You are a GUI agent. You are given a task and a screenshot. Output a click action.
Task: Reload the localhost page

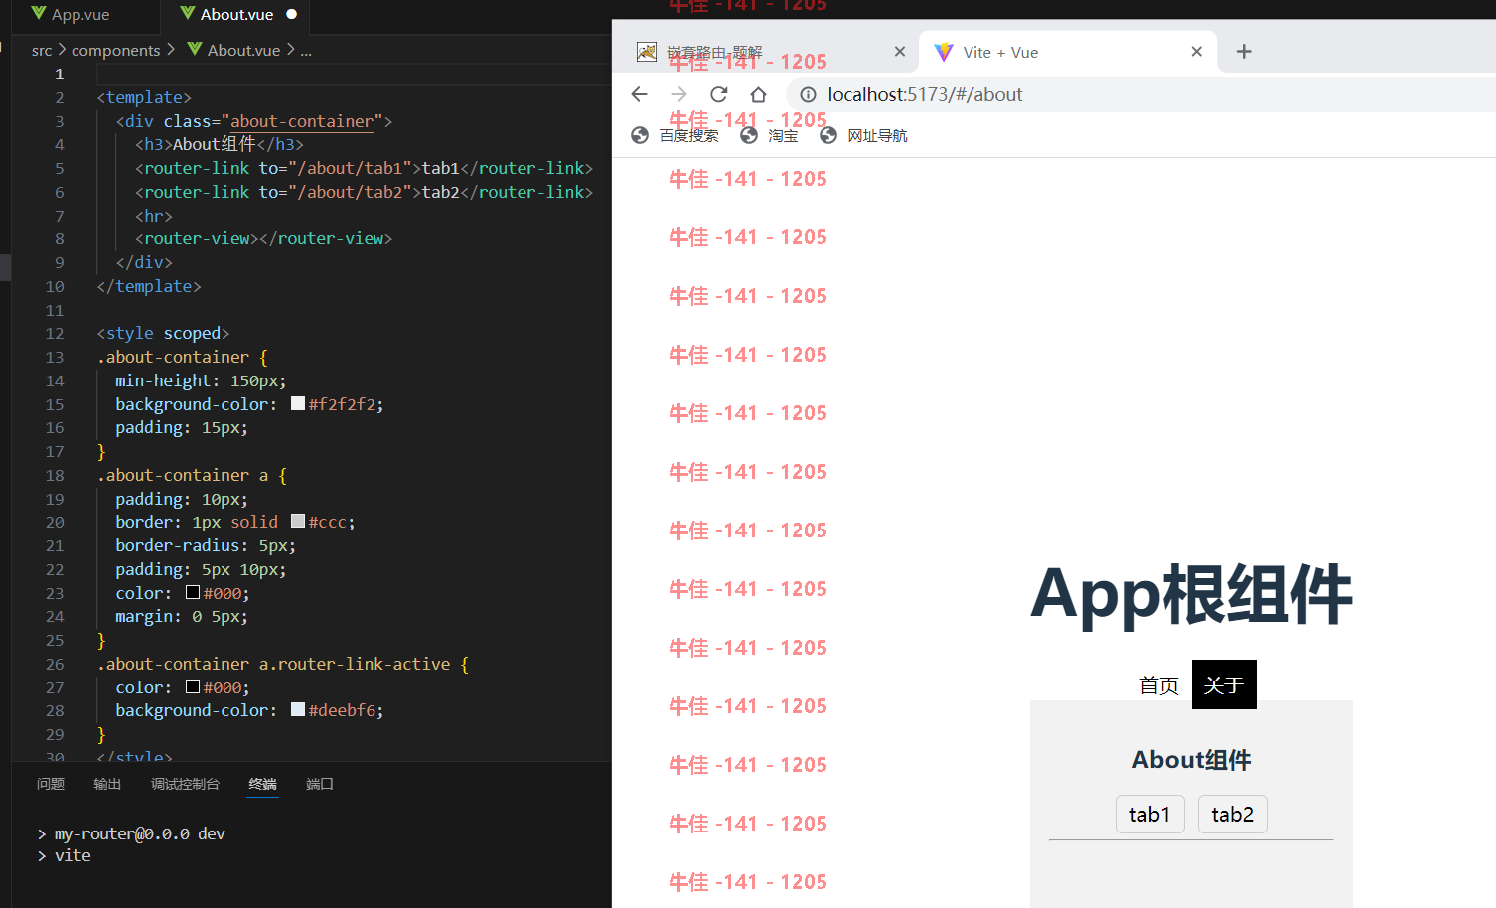point(718,94)
